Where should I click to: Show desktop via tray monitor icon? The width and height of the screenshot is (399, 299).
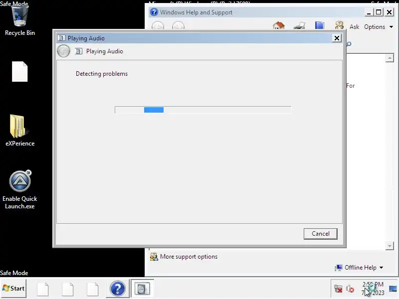(393, 289)
